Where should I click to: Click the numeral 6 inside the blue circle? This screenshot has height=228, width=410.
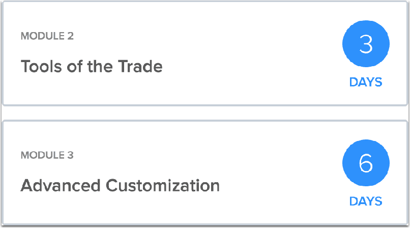[x=366, y=163]
